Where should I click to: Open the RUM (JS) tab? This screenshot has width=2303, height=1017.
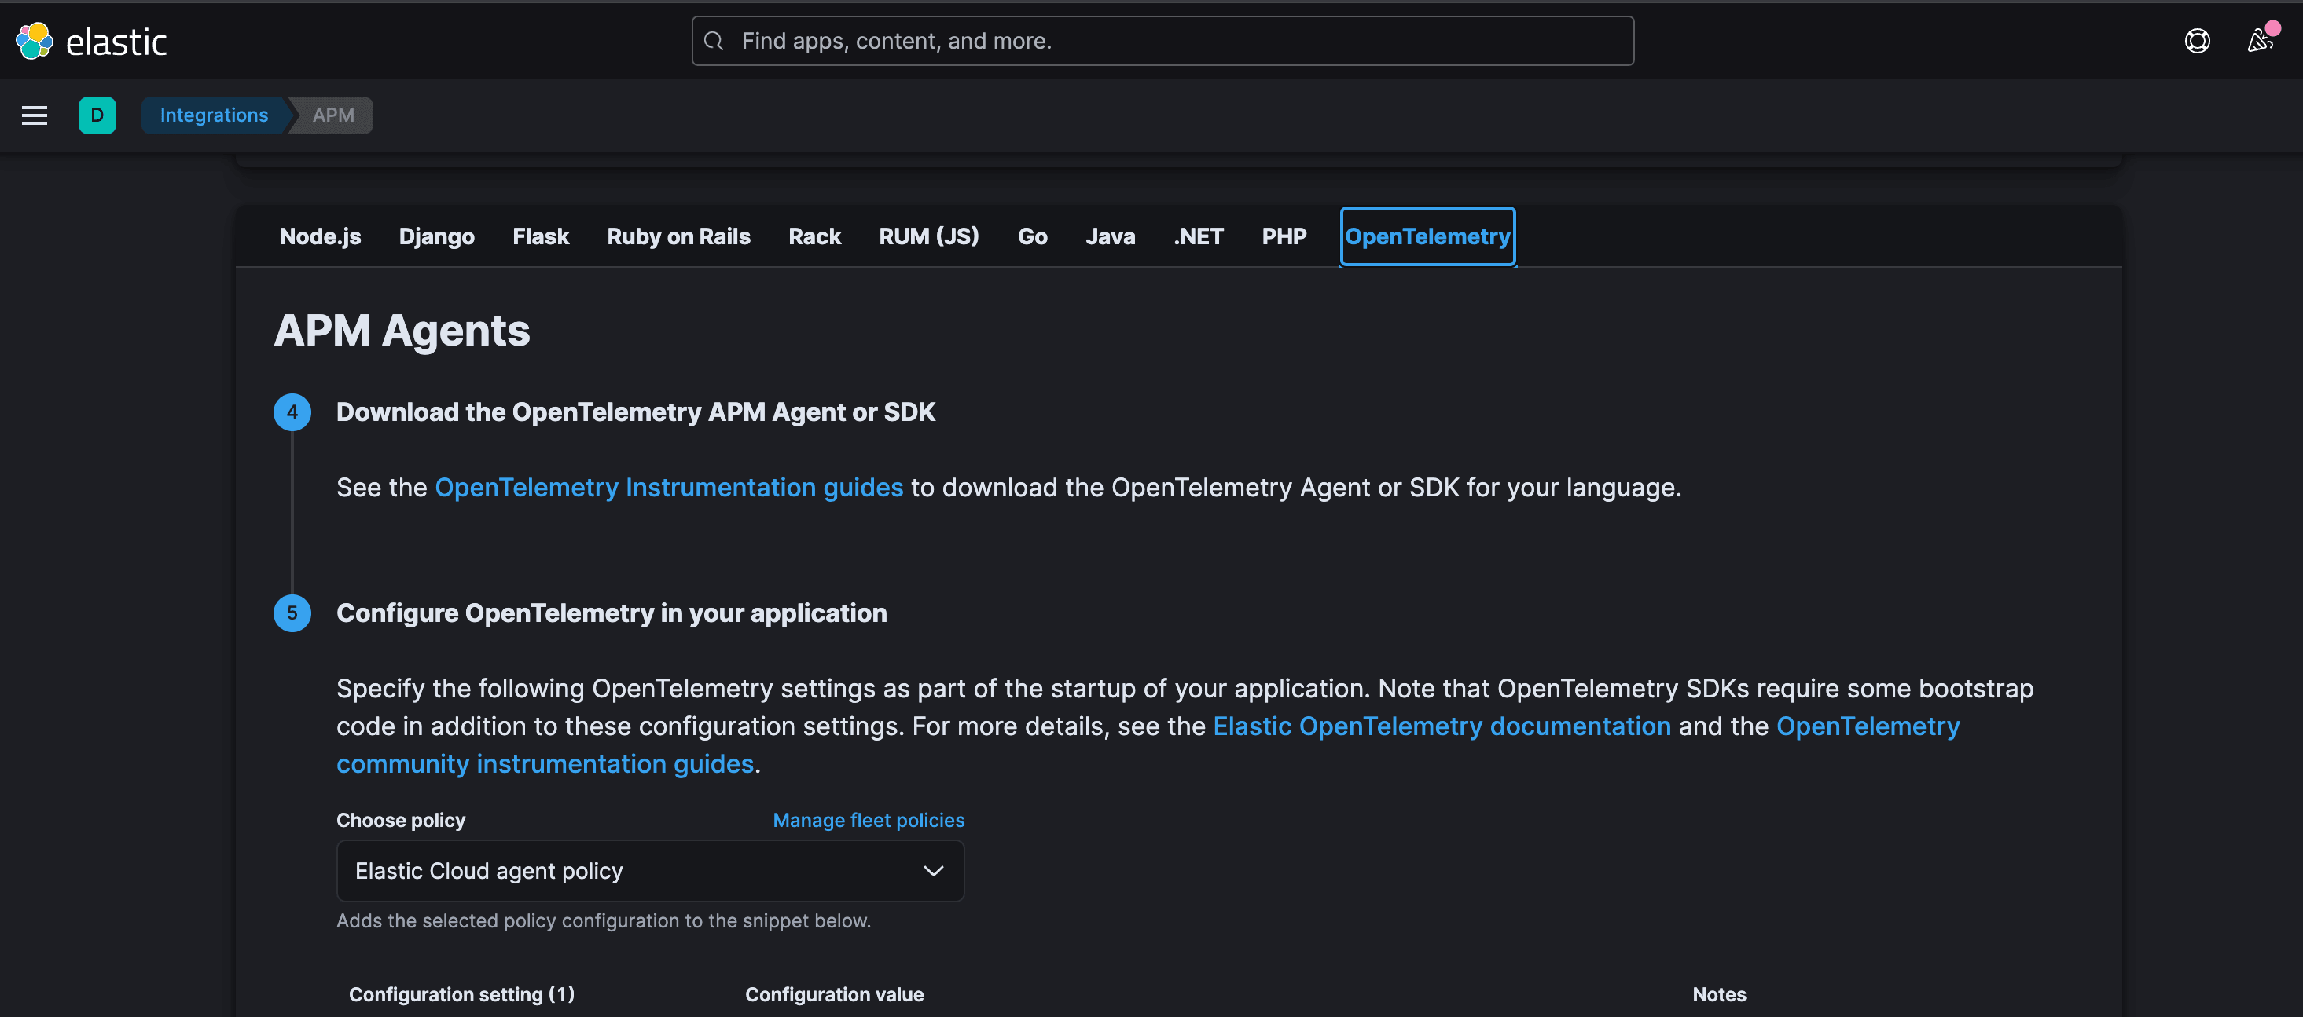pos(928,236)
